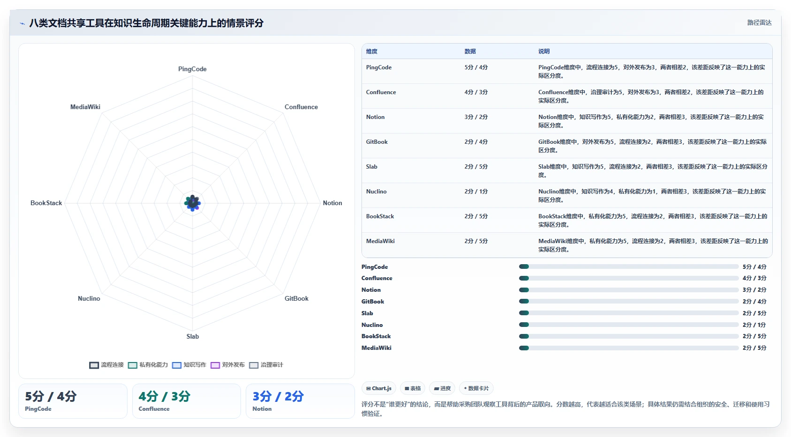The height and width of the screenshot is (437, 791).
Task: Toggle the 私有化能力 legend series
Action: coord(148,365)
